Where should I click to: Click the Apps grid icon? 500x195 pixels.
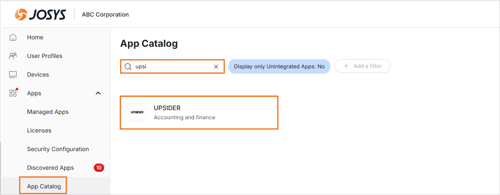(x=13, y=93)
